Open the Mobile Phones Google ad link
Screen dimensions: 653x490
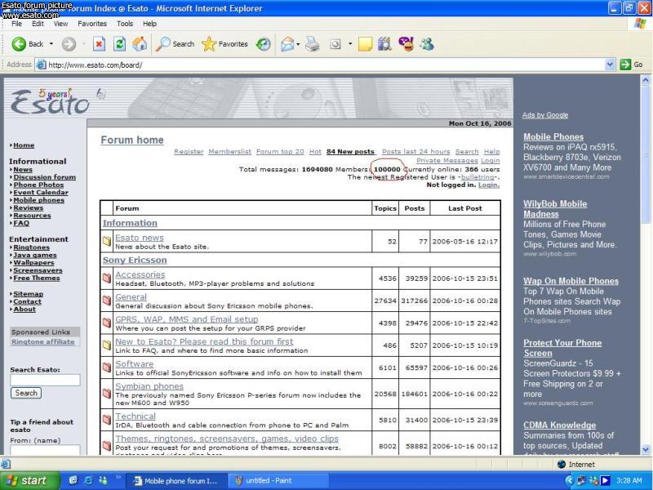(553, 136)
